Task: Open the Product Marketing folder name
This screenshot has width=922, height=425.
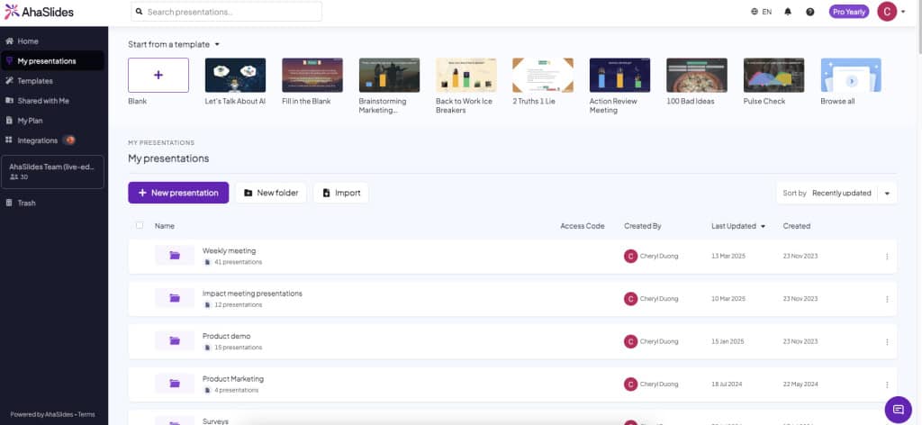Action: tap(233, 378)
